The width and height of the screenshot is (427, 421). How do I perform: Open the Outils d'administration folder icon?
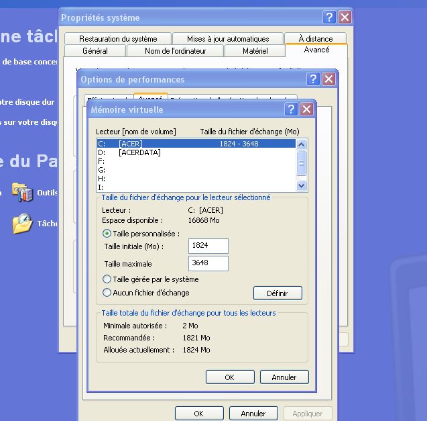click(x=23, y=192)
